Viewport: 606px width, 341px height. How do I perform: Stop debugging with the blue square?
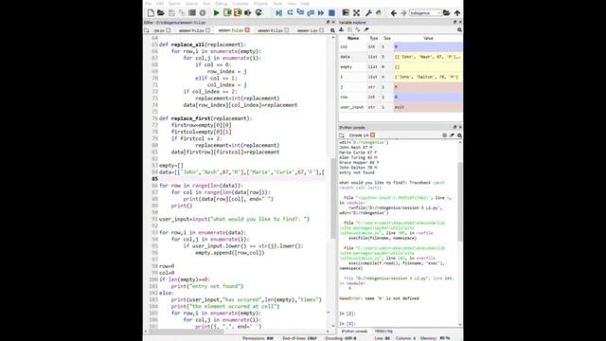pos(331,13)
